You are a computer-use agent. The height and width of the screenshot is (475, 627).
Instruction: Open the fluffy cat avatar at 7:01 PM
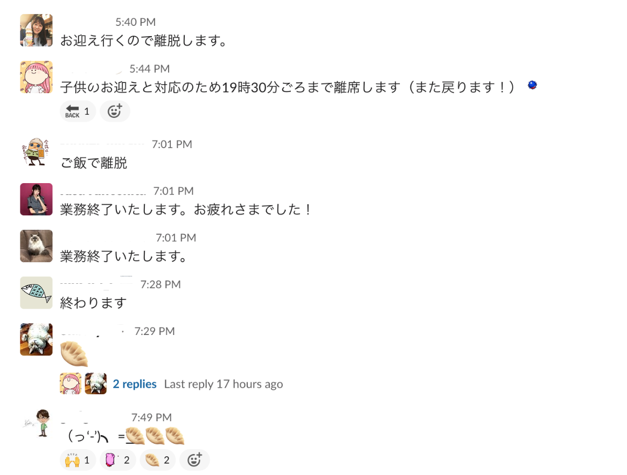[37, 246]
